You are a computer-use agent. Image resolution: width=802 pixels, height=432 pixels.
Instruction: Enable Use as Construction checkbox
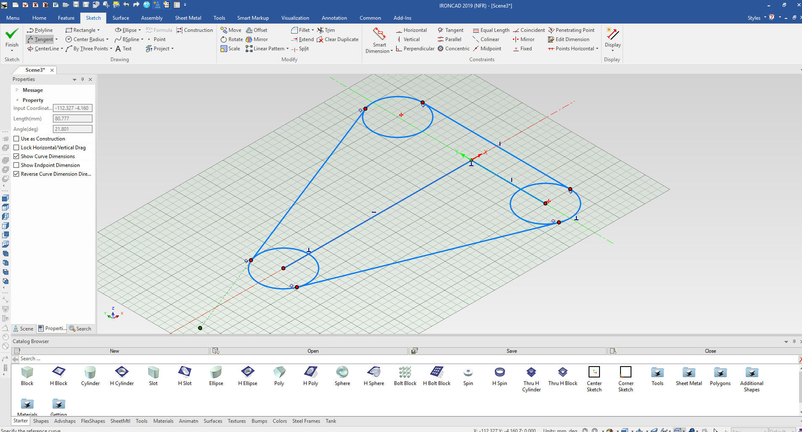[x=16, y=139]
